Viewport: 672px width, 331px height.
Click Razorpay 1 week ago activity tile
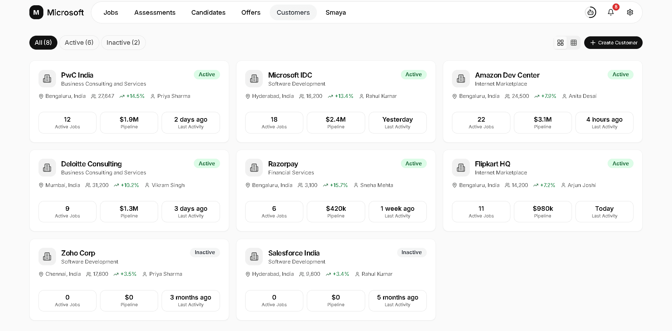tap(398, 212)
